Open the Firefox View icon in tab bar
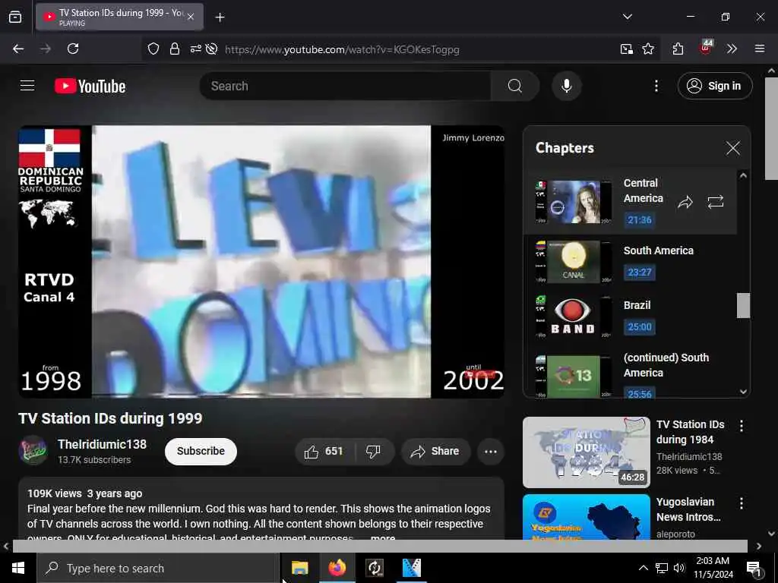The width and height of the screenshot is (778, 583). tap(15, 17)
